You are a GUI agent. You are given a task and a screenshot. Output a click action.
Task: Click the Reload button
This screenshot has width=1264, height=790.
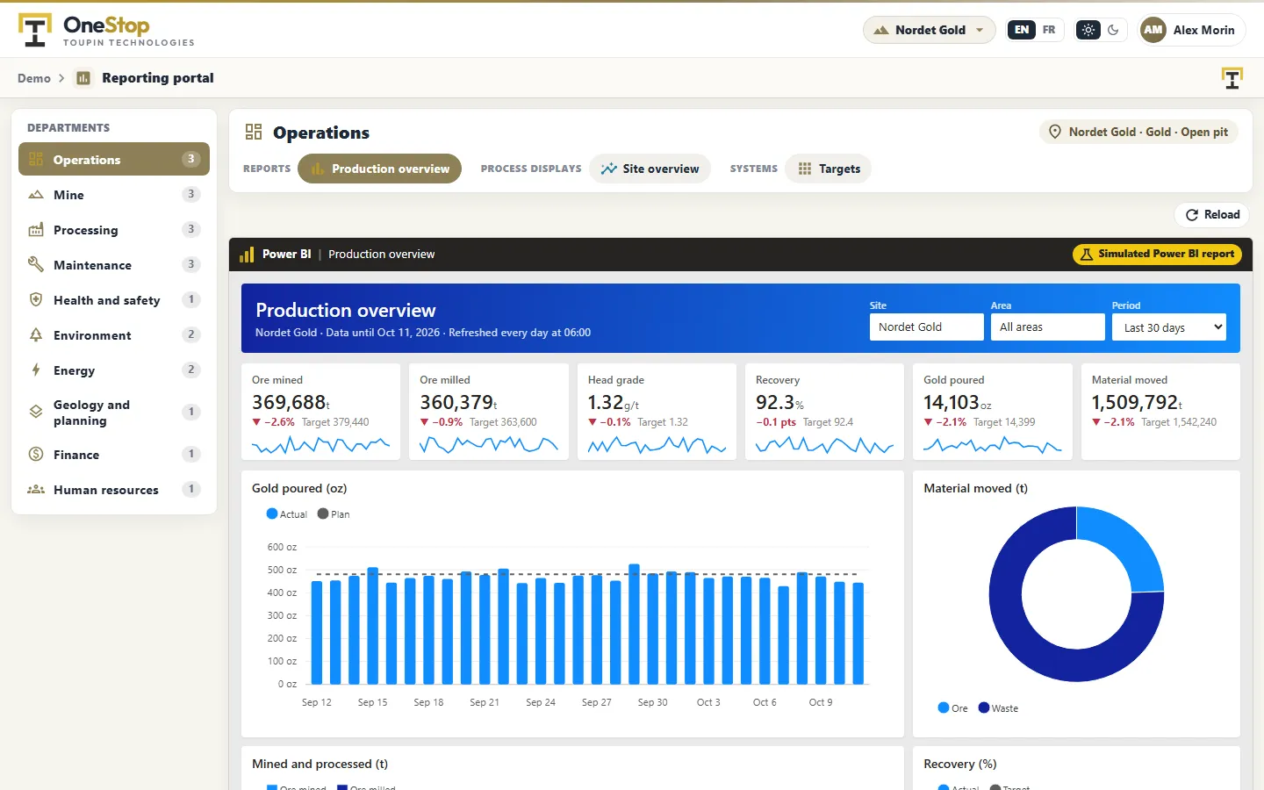(1211, 215)
